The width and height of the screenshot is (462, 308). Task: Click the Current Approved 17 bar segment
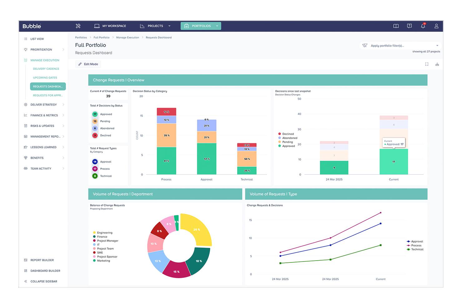point(394,162)
